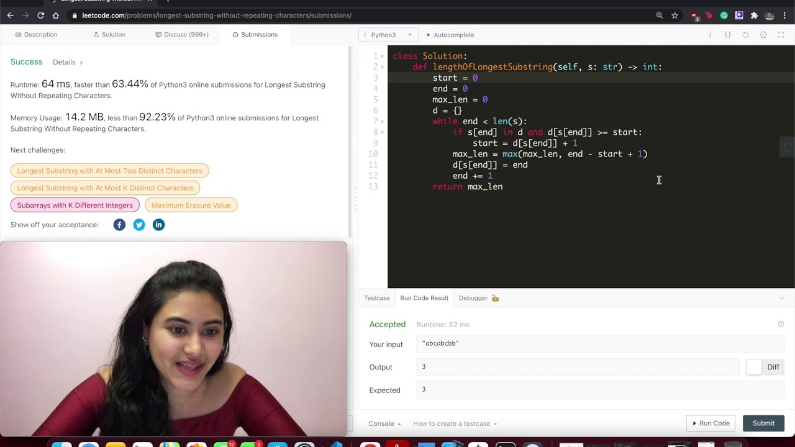
Task: Open the Chrome three-dot menu
Action: pos(784,16)
